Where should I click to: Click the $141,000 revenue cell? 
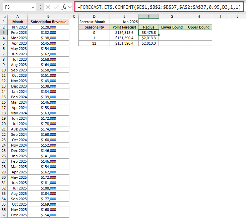click(x=48, y=156)
